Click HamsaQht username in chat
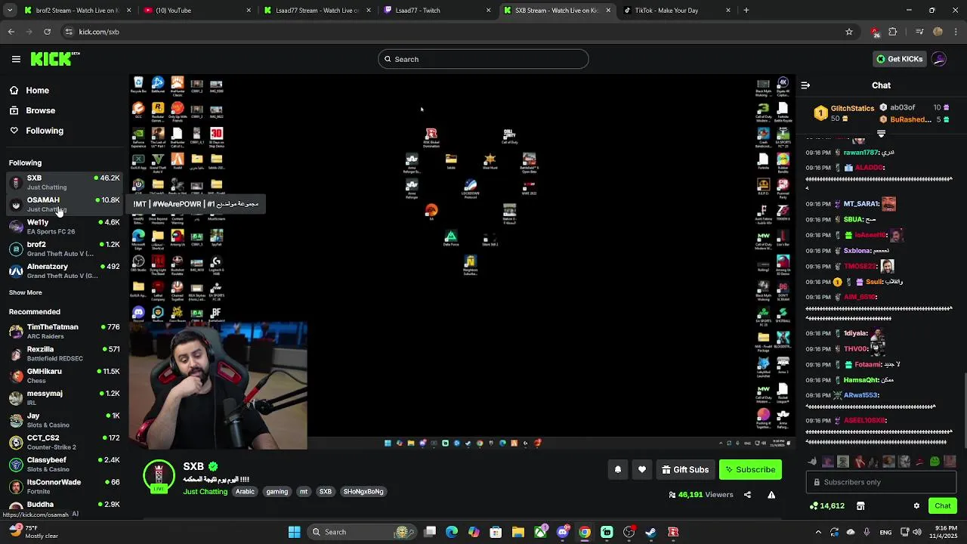 coord(860,380)
